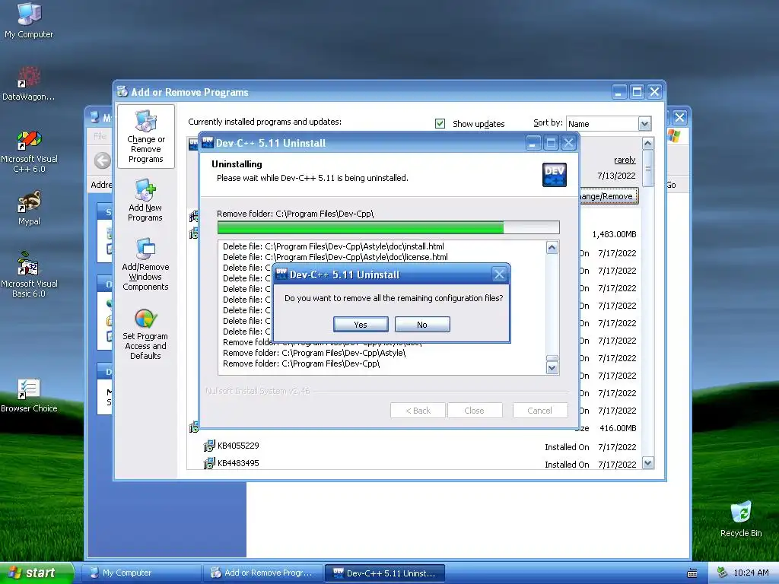779x584 pixels.
Task: Open the DataWagon desktop shortcut
Action: point(29,83)
